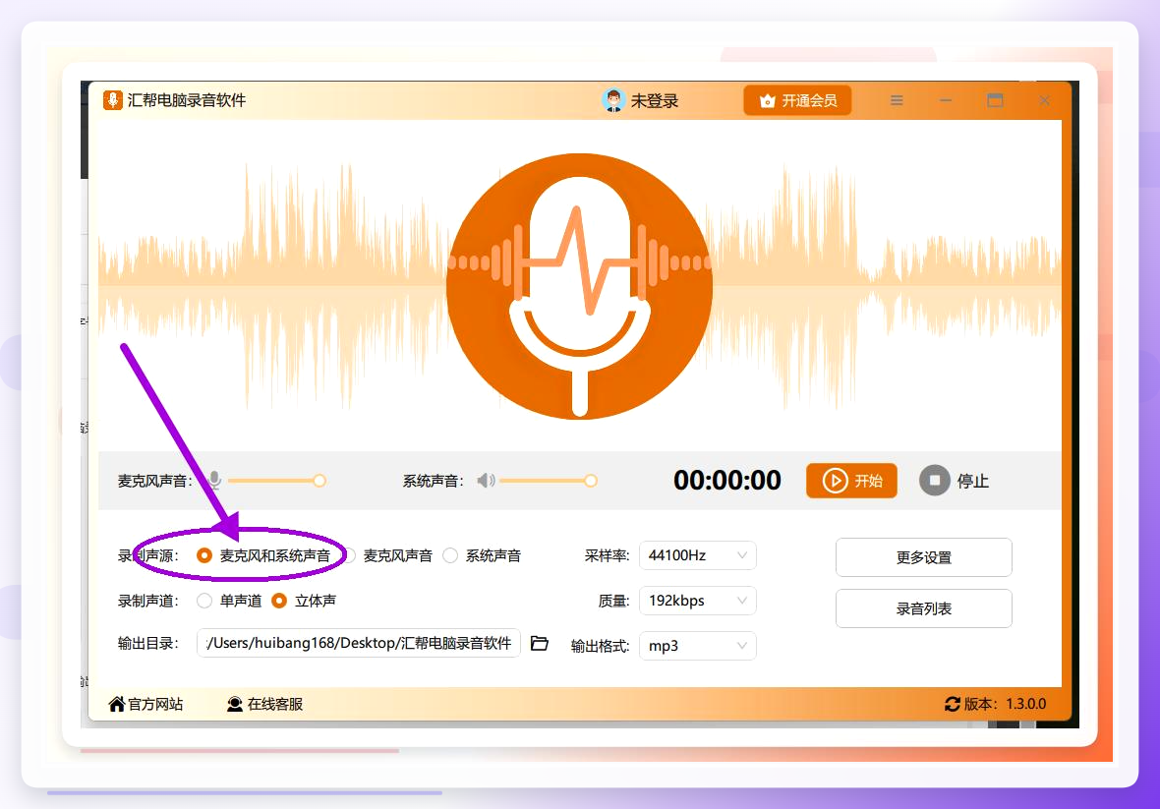This screenshot has height=809, width=1160.
Task: Open 录音列表 recording list
Action: tap(924, 608)
